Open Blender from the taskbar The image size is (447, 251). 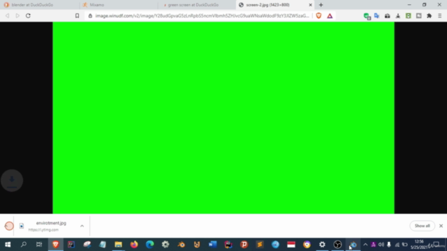pyautogui.click(x=181, y=245)
